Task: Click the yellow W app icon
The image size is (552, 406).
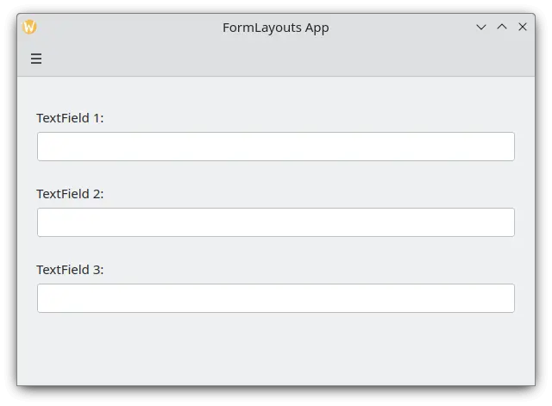Action: tap(30, 27)
